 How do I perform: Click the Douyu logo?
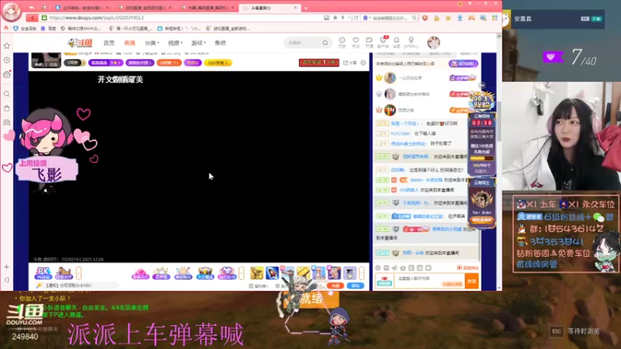click(x=80, y=43)
